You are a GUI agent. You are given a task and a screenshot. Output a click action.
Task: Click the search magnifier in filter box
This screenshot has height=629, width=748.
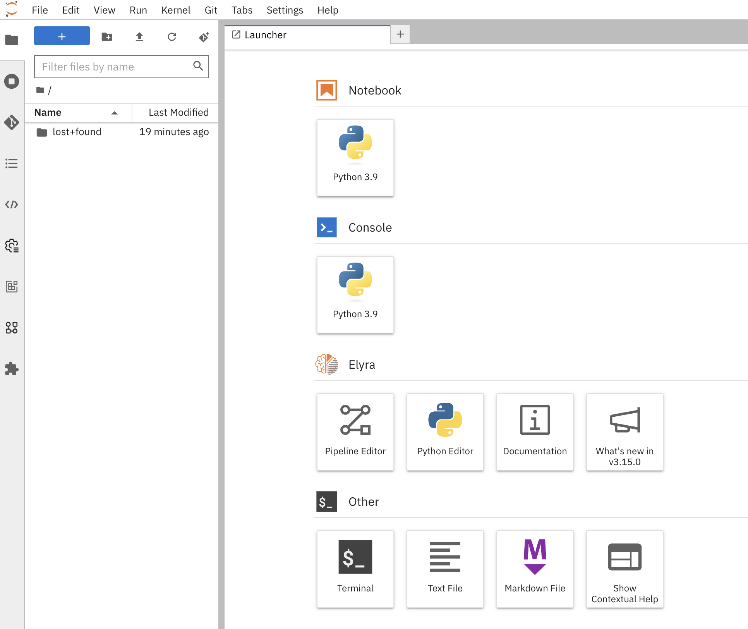[x=198, y=66]
